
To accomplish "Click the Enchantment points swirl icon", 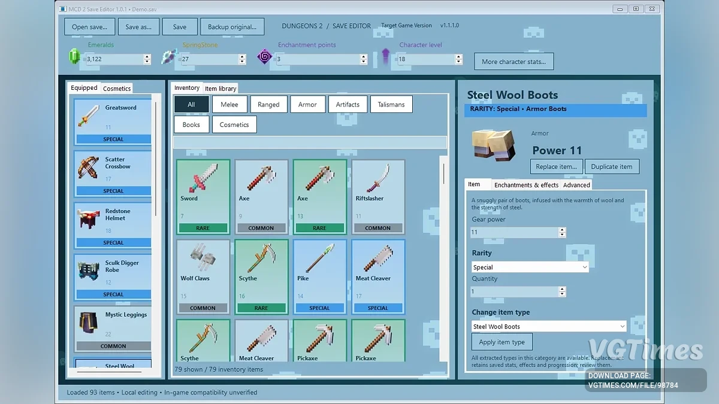I will coord(264,57).
